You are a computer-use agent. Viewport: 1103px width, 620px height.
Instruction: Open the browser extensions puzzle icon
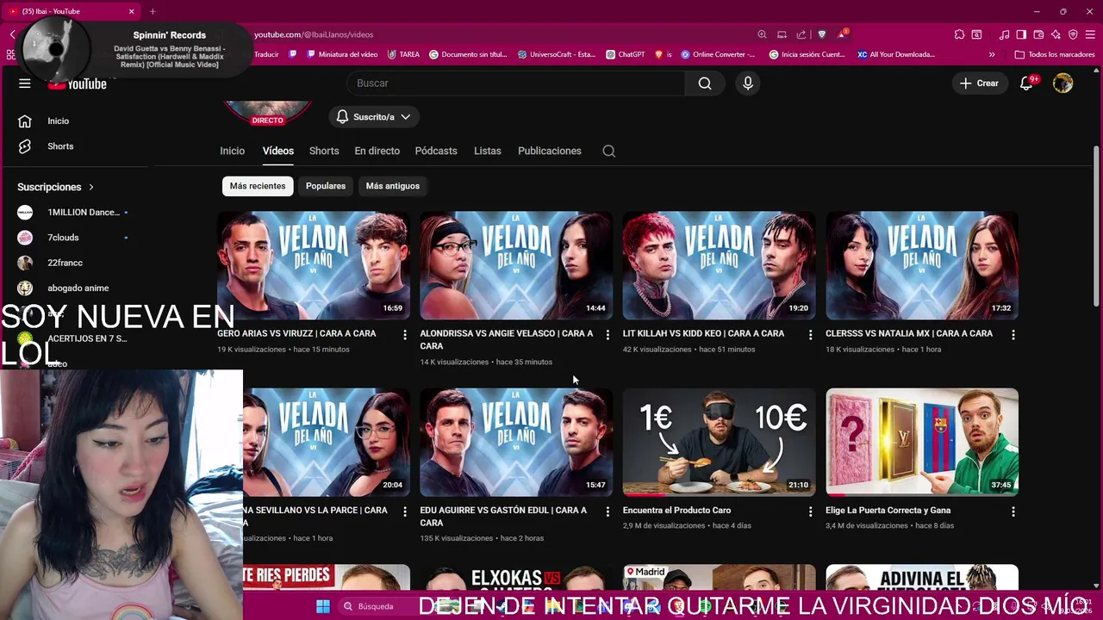(959, 34)
